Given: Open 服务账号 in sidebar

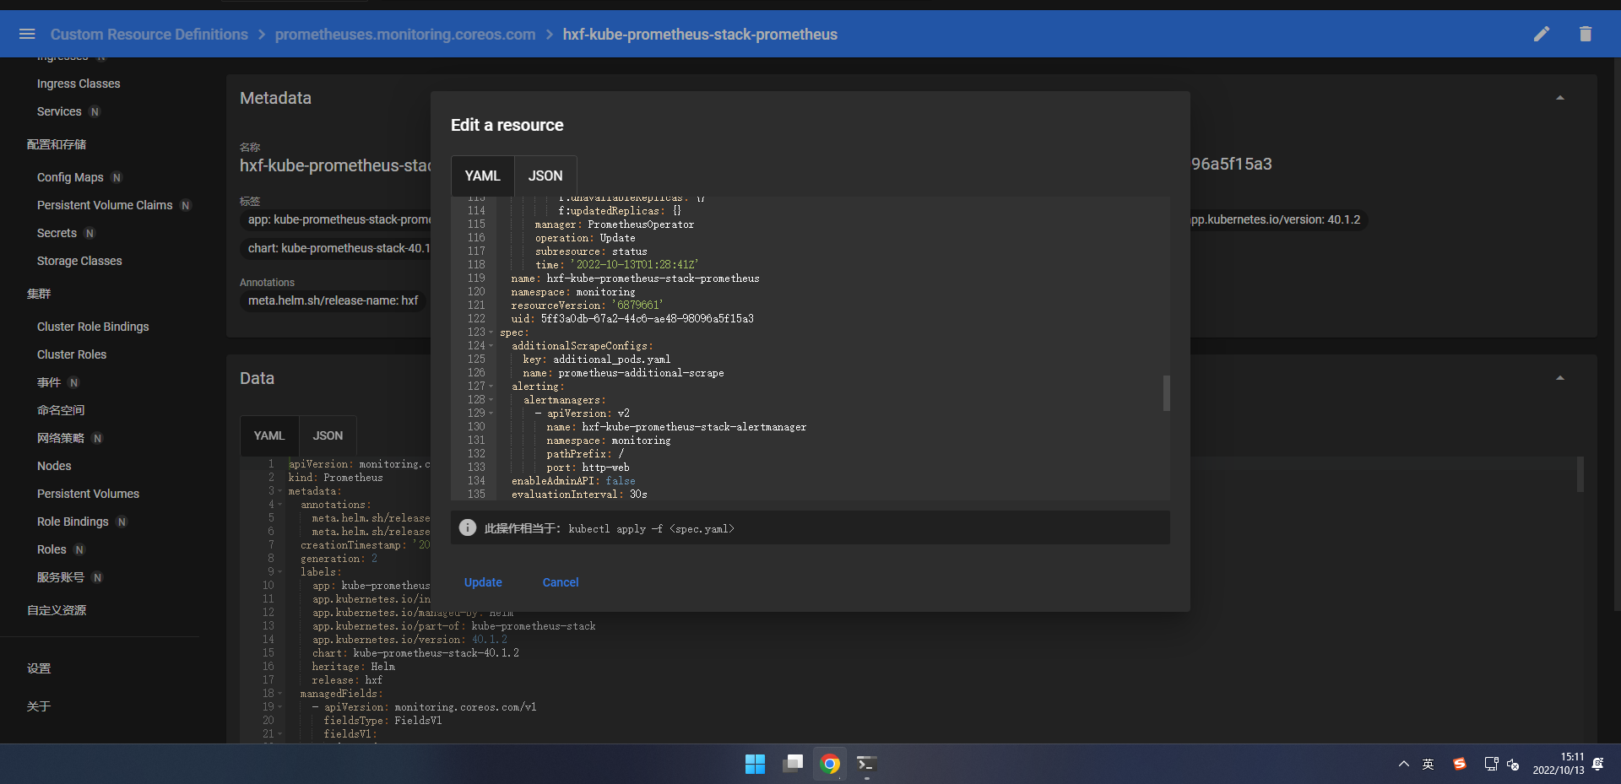Looking at the screenshot, I should pos(61,577).
